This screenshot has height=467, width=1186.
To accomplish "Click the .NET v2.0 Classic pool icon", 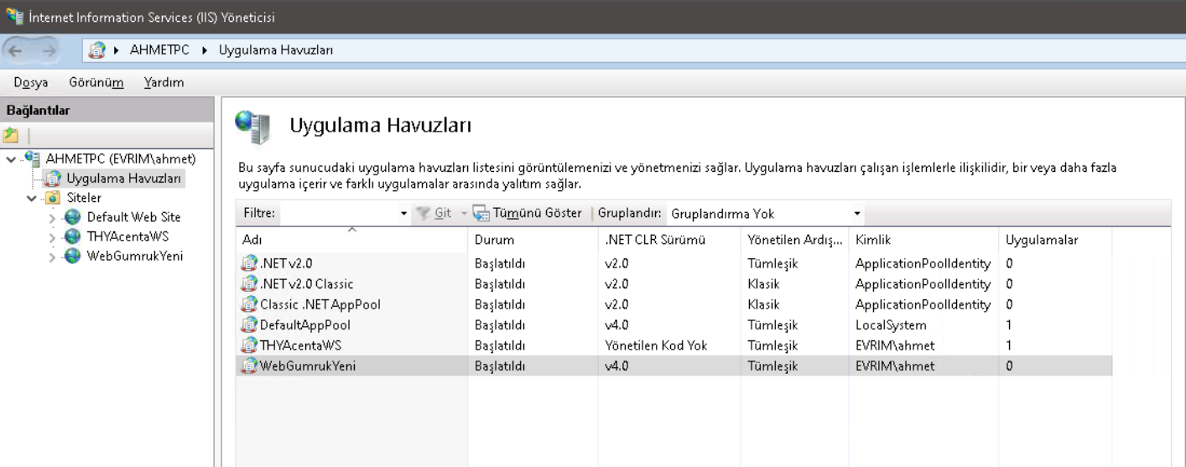I will click(249, 283).
